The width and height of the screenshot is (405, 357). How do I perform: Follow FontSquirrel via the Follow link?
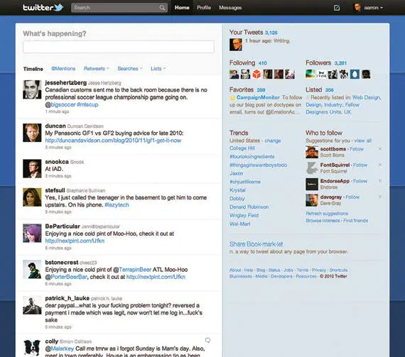tap(360, 165)
